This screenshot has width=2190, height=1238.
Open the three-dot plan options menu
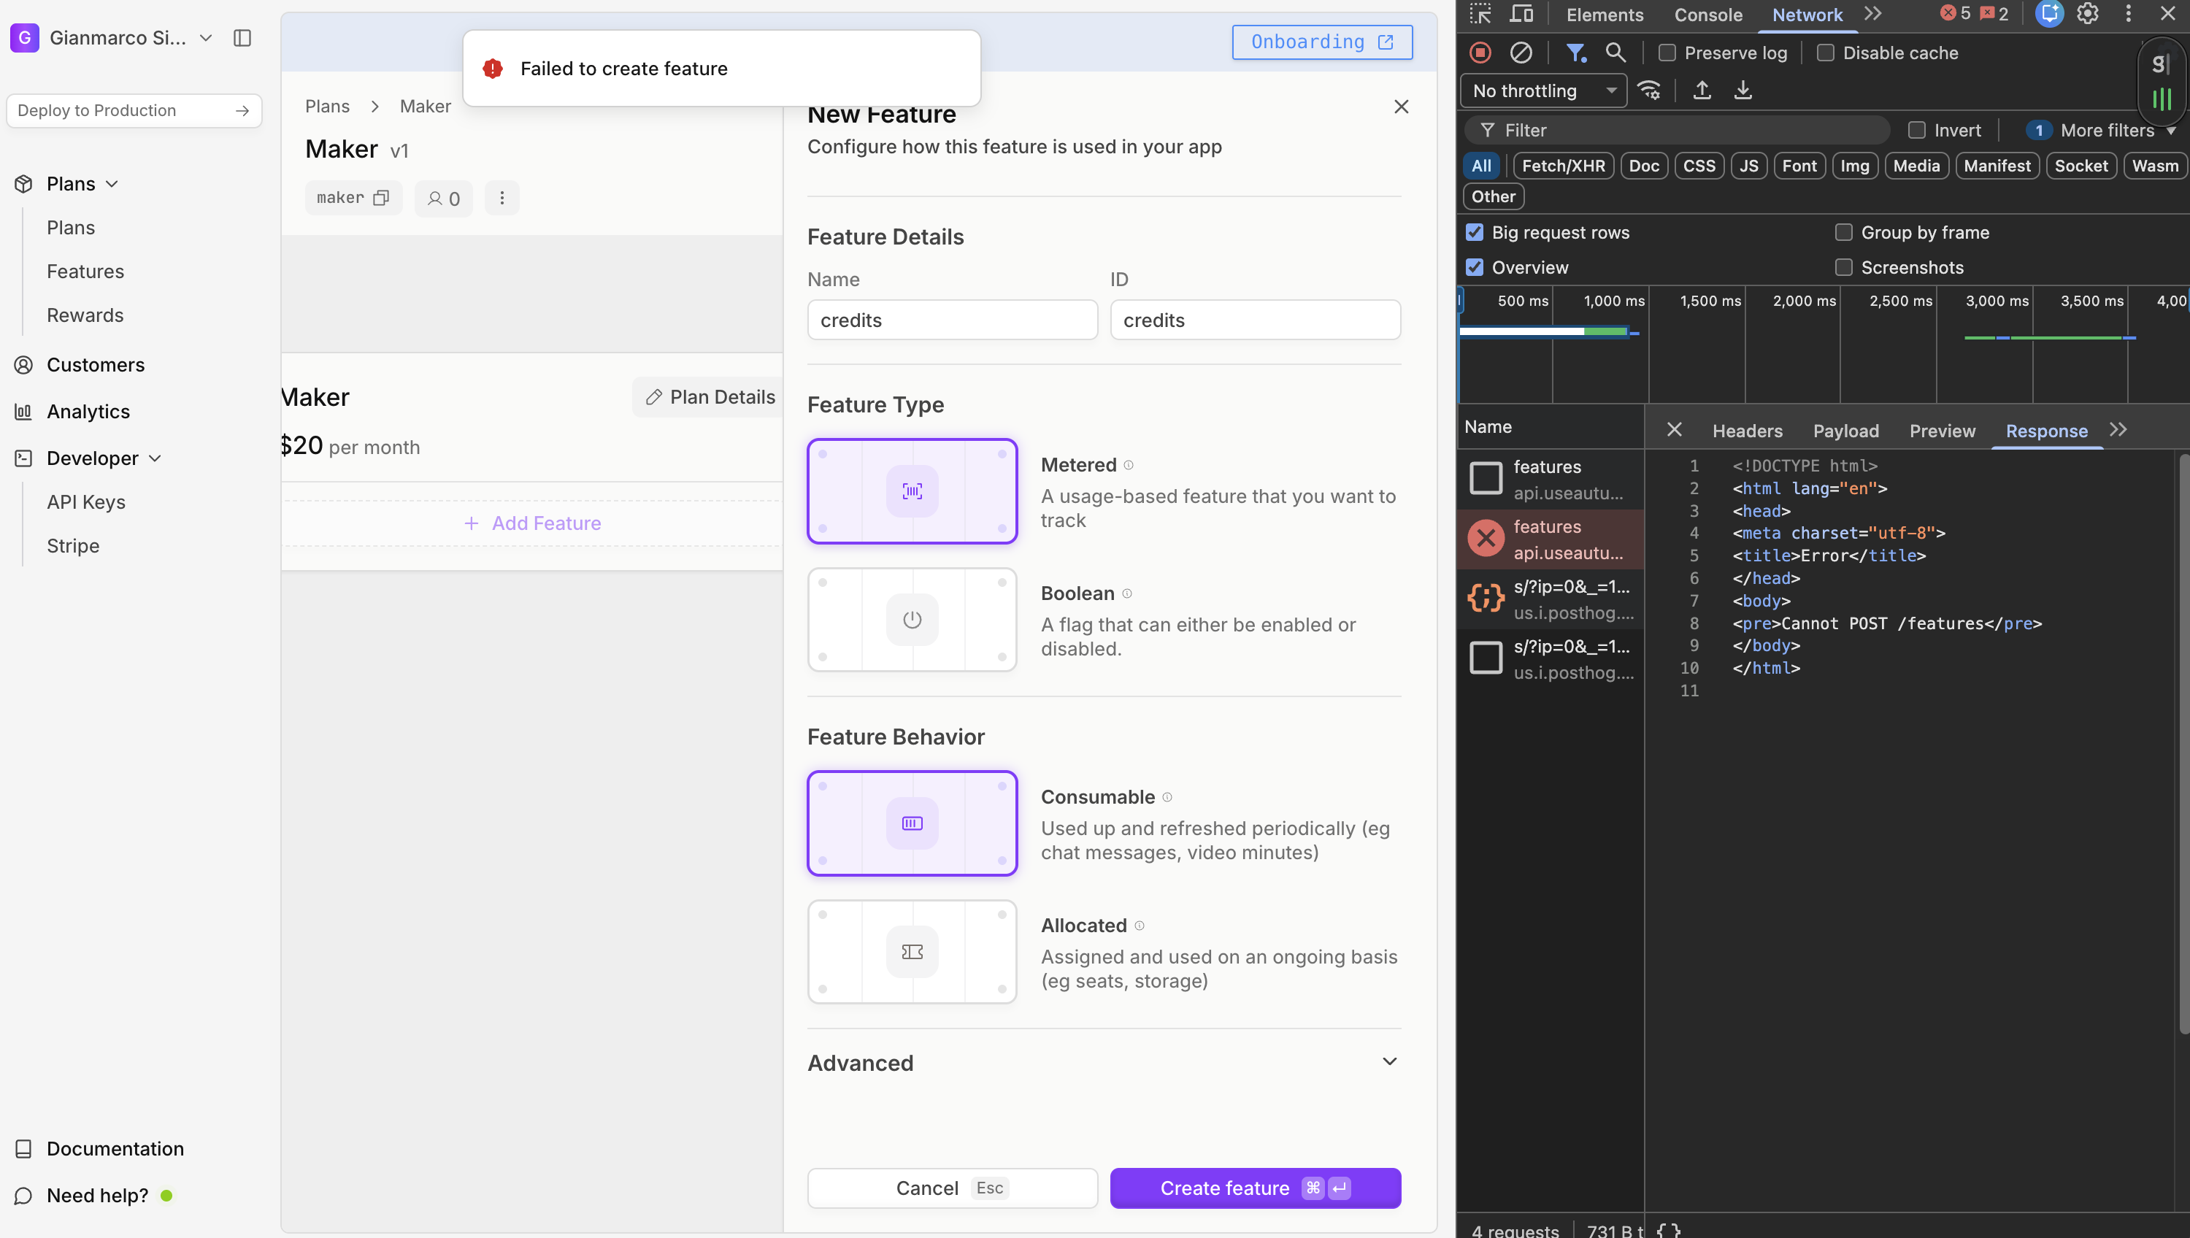point(502,197)
